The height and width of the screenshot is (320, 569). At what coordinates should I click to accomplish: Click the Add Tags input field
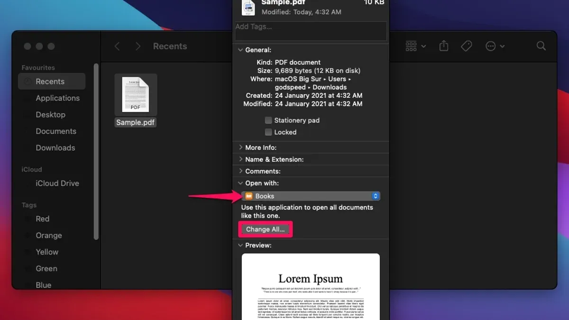pos(311,31)
